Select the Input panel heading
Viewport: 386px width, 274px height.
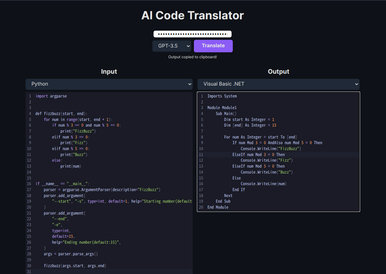[109, 72]
